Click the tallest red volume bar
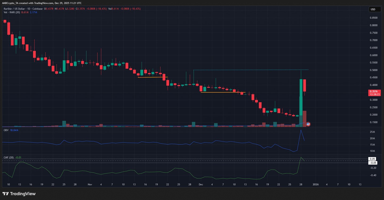 coord(304,118)
